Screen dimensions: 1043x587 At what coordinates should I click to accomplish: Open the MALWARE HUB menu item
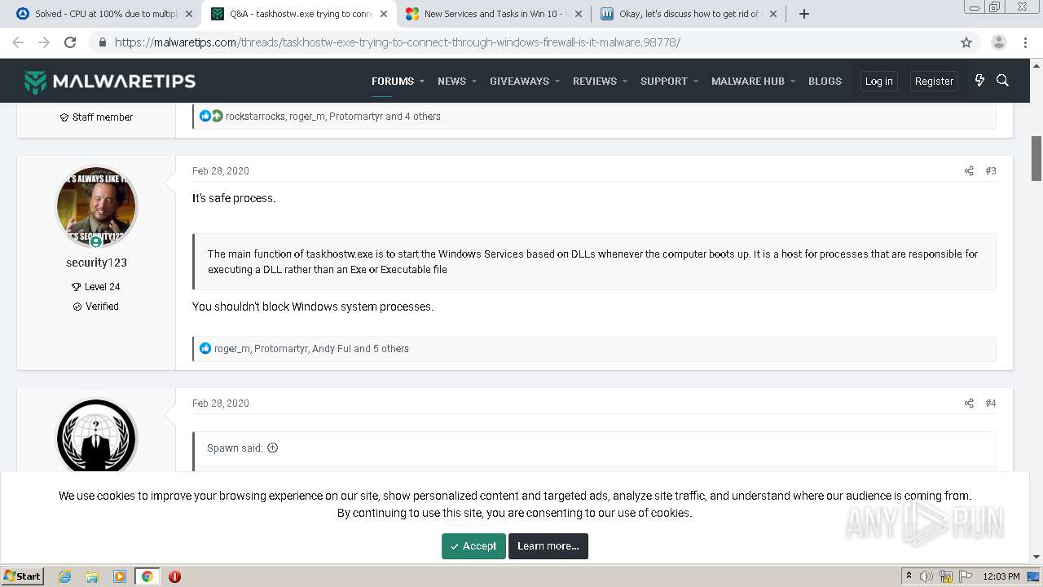click(x=748, y=81)
